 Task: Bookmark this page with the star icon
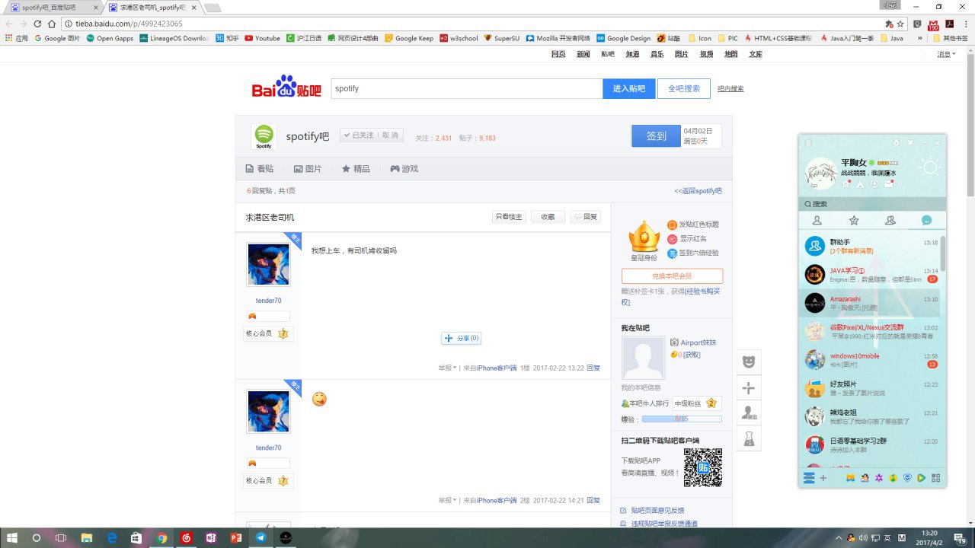(900, 24)
